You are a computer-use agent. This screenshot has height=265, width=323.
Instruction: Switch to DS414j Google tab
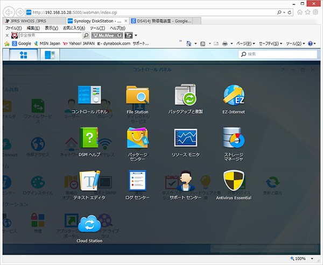[161, 21]
